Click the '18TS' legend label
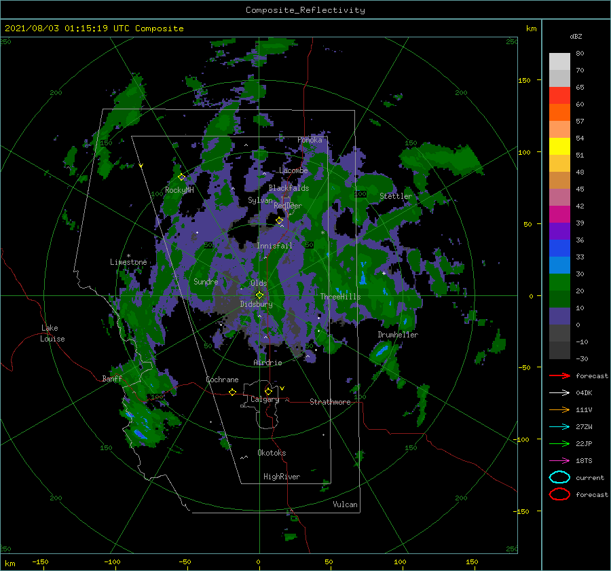 (x=584, y=461)
